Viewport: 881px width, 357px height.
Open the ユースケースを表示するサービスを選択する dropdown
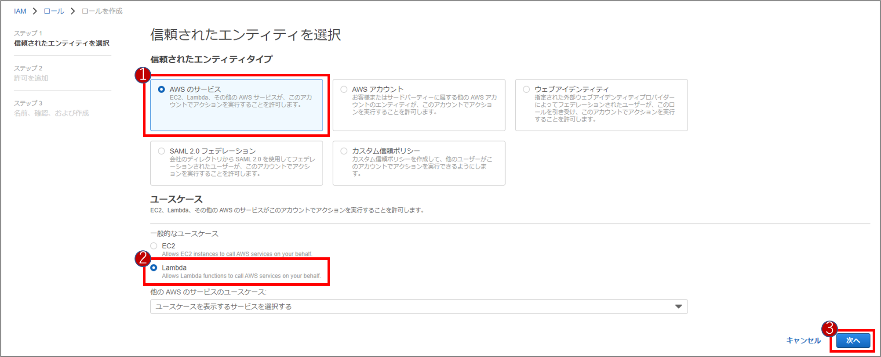pos(419,307)
